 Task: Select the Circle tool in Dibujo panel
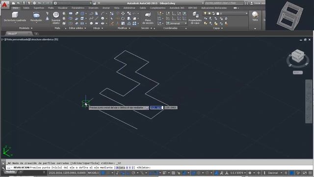point(103,19)
